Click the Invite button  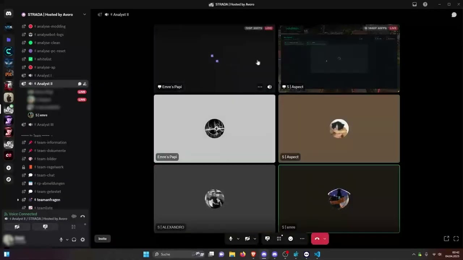(102, 239)
